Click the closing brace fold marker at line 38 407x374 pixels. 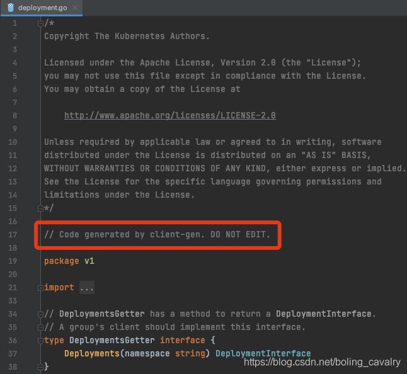(x=40, y=367)
